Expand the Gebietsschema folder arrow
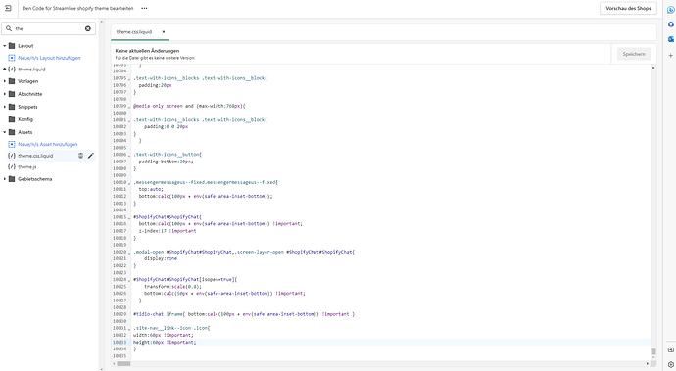Image resolution: width=676 pixels, height=371 pixels. [x=4, y=179]
